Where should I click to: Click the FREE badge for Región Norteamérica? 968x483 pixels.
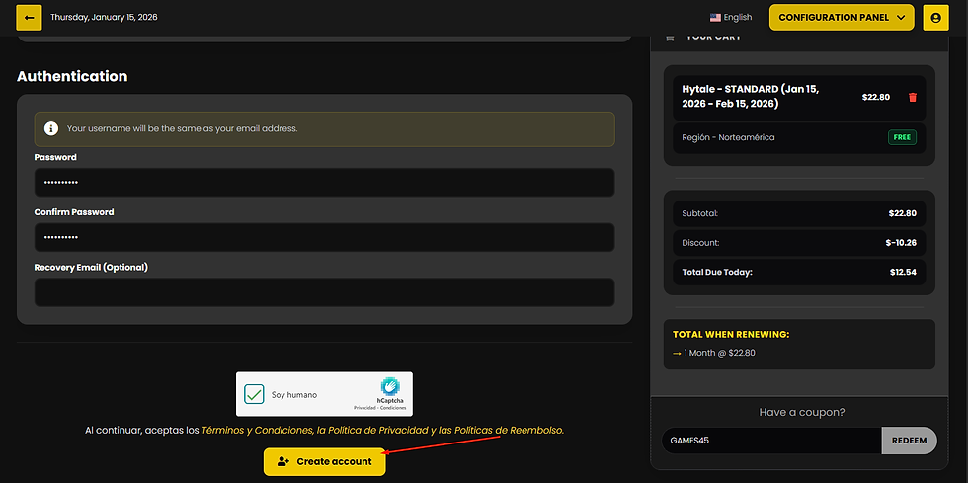click(x=902, y=137)
